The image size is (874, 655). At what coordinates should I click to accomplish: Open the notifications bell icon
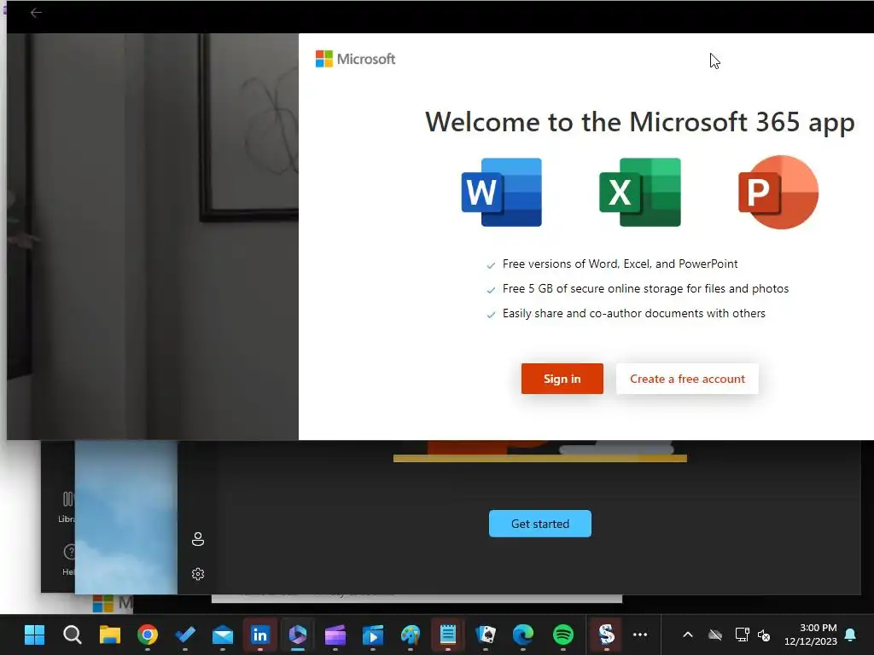pos(851,635)
